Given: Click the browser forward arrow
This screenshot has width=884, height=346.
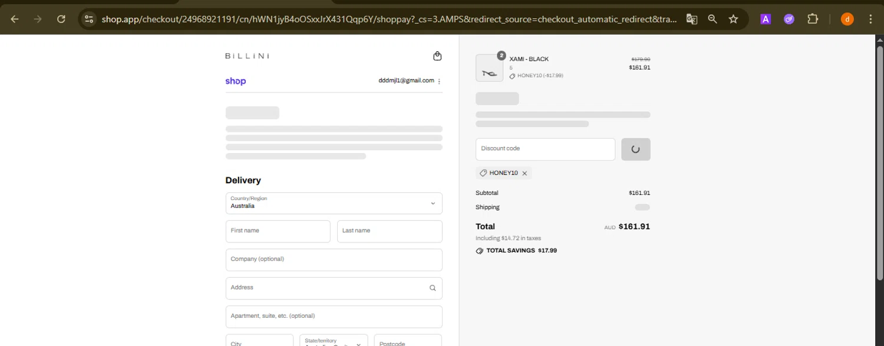Looking at the screenshot, I should (38, 19).
